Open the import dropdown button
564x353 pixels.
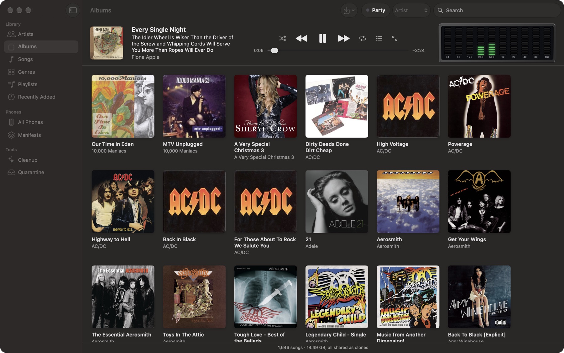[x=349, y=10]
